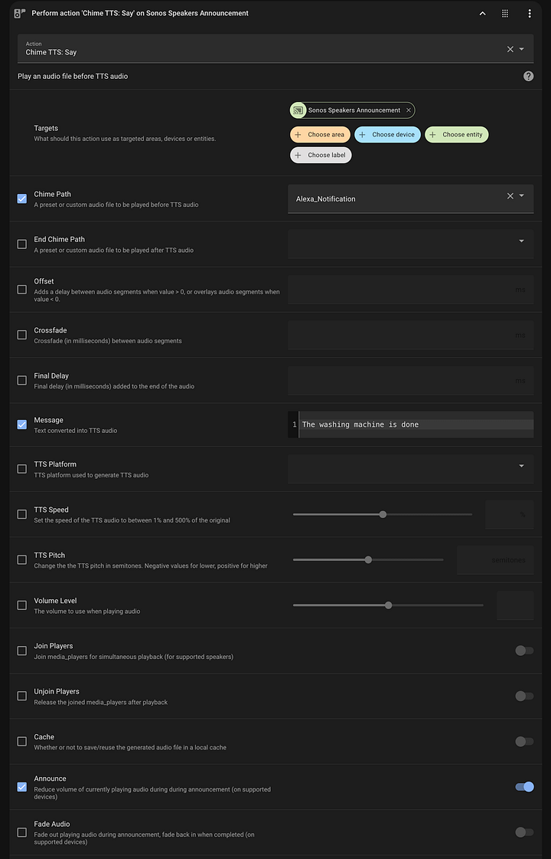Screen dimensions: 551x859
Task: Uncheck the Chime Path checkbox
Action: pyautogui.click(x=22, y=199)
